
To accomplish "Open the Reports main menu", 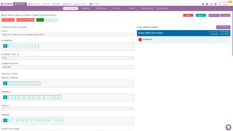I will (95, 4).
